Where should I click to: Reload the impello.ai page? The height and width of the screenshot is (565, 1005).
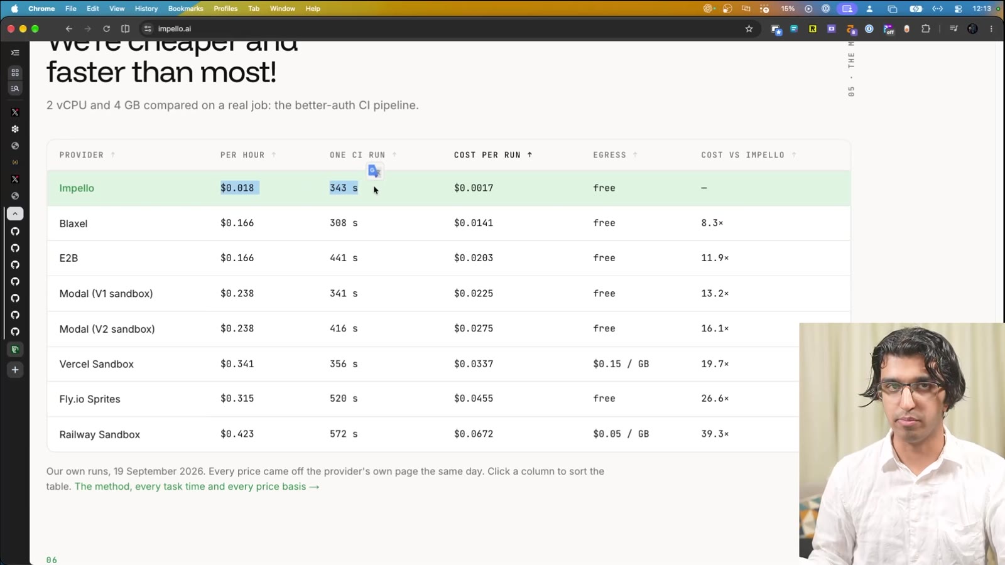(x=107, y=29)
